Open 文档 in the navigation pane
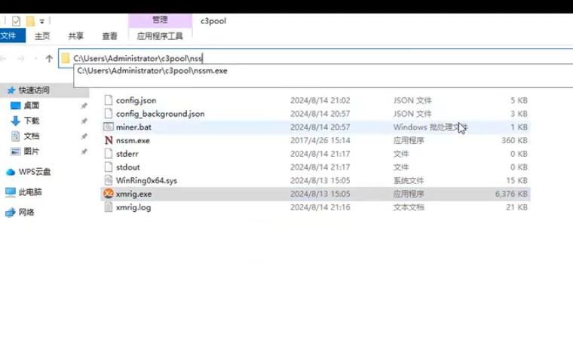573x349 pixels. coord(32,136)
